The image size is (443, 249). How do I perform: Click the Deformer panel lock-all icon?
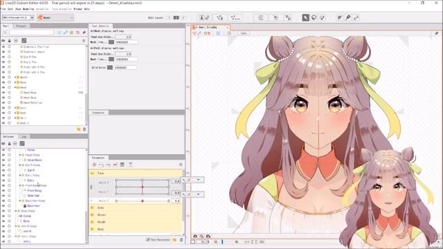coord(9,143)
